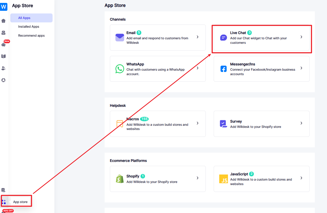This screenshot has width=327, height=213.
Task: Click the 40% OFF badge
Action: point(8,211)
